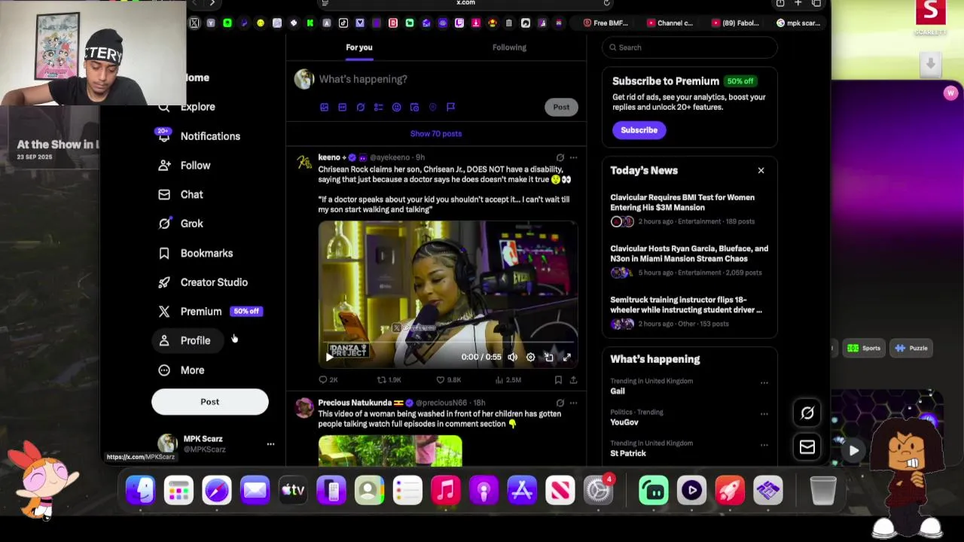Open Trash in the Dock
The width and height of the screenshot is (964, 542).
(822, 491)
